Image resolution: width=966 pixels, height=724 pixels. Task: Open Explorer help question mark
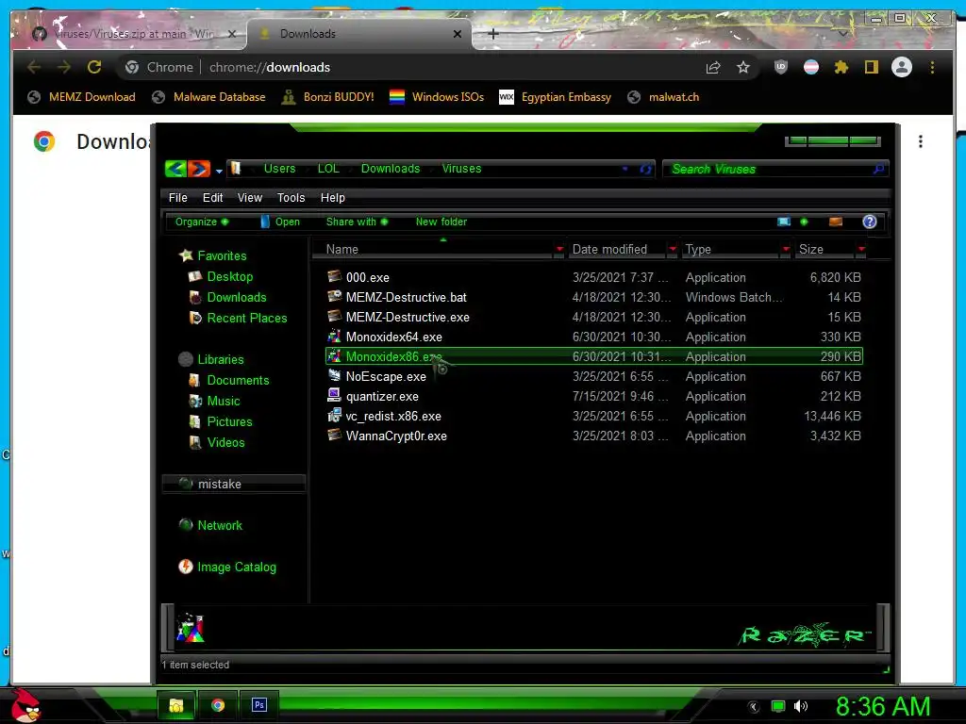(869, 222)
